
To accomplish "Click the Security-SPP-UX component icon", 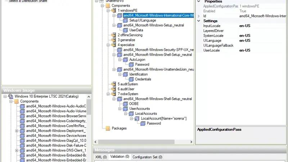I will coord(120,50).
